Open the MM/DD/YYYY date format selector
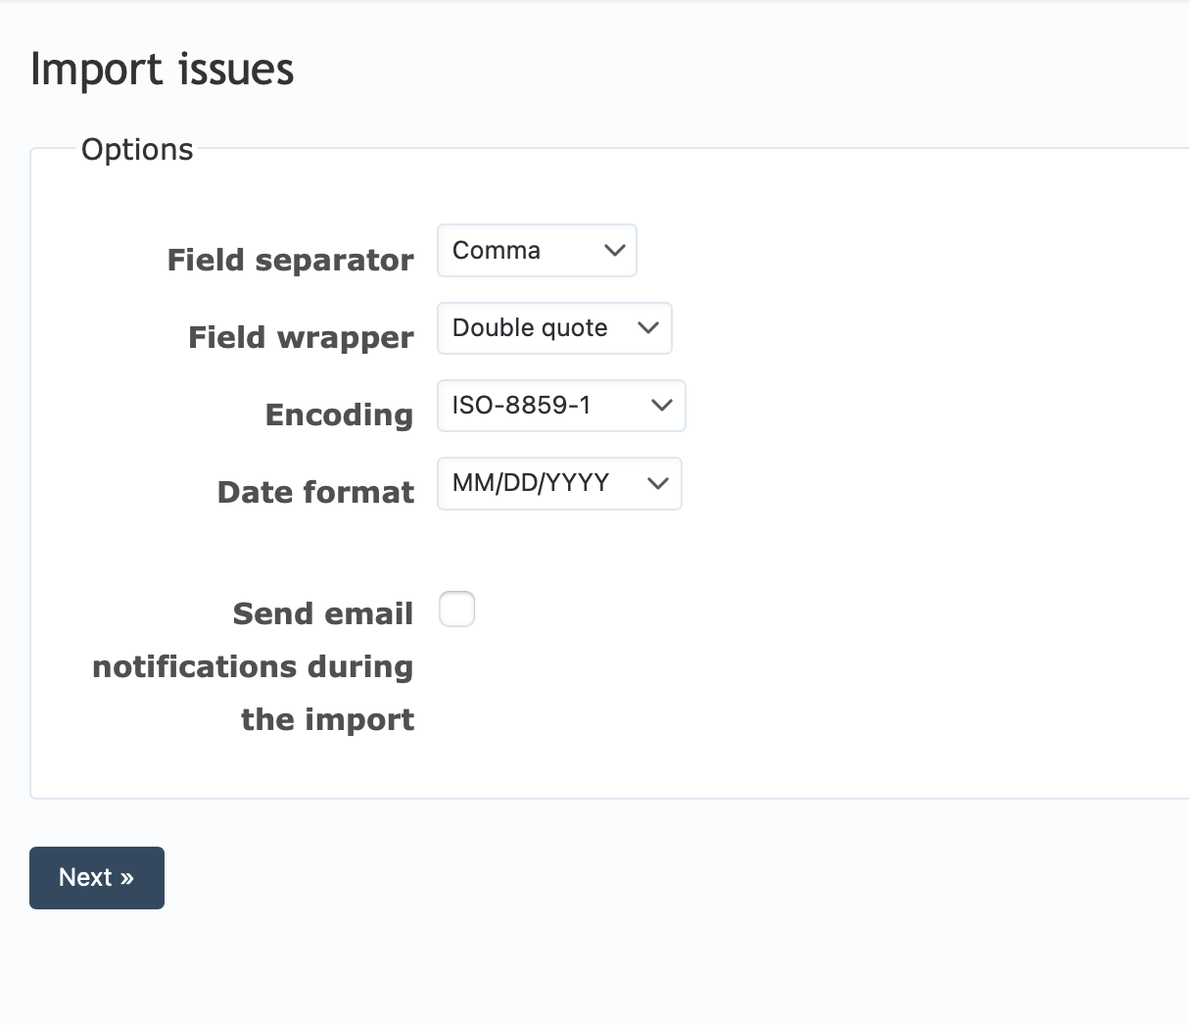 pos(559,483)
